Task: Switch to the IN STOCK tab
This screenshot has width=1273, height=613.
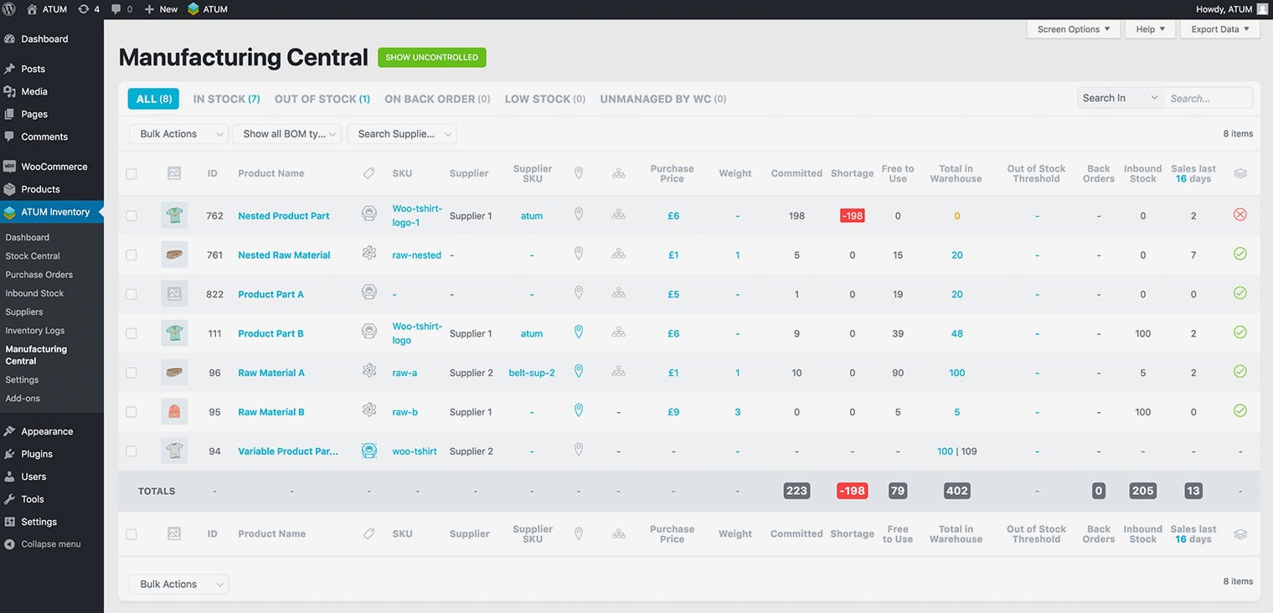Action: (x=226, y=99)
